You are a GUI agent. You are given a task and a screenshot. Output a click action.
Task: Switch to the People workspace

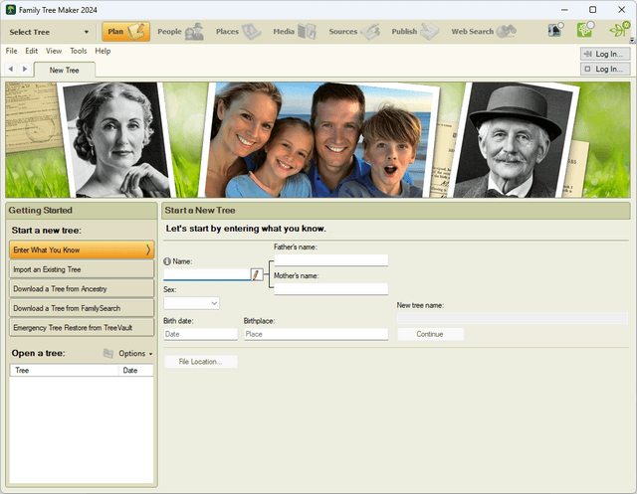pyautogui.click(x=180, y=32)
